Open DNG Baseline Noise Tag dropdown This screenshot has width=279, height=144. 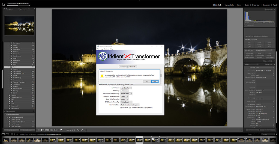(127, 102)
